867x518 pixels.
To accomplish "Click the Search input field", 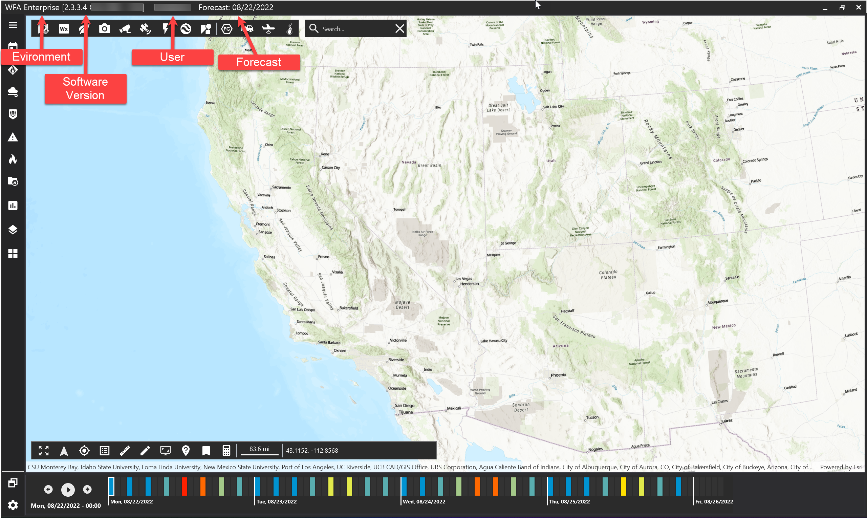I will click(x=356, y=29).
